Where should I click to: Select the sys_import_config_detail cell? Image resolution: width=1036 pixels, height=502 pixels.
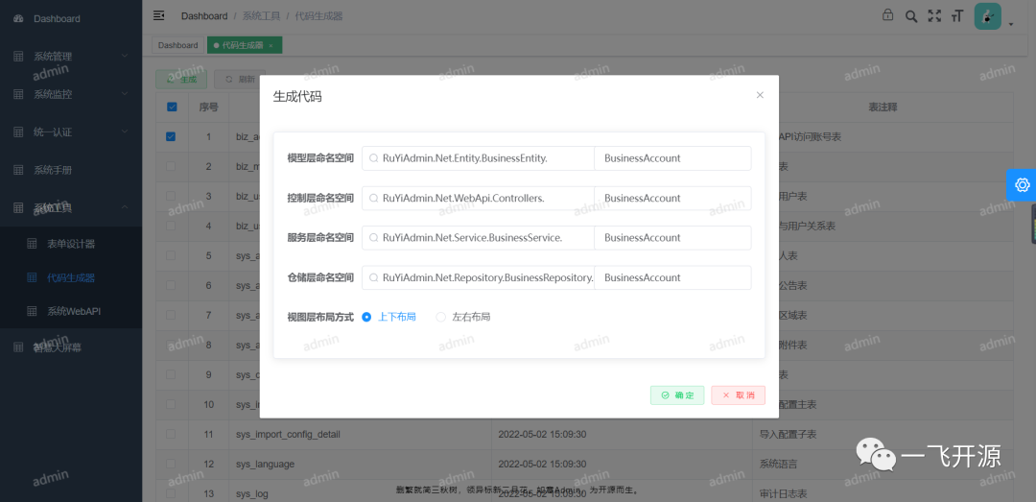(x=360, y=434)
